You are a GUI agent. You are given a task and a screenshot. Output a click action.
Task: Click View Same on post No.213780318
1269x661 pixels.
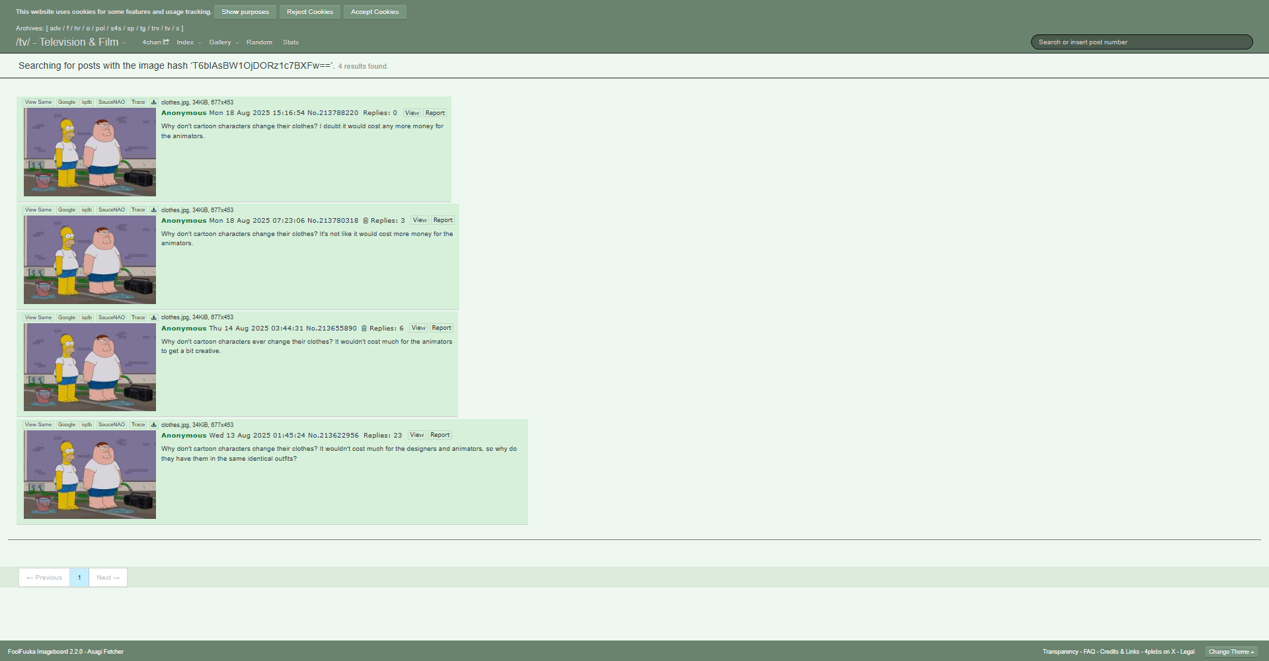pos(38,210)
